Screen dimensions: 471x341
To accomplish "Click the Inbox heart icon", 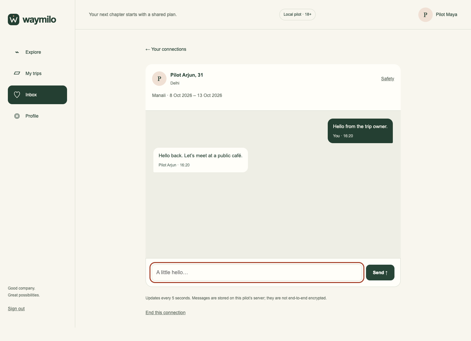I will (x=17, y=95).
